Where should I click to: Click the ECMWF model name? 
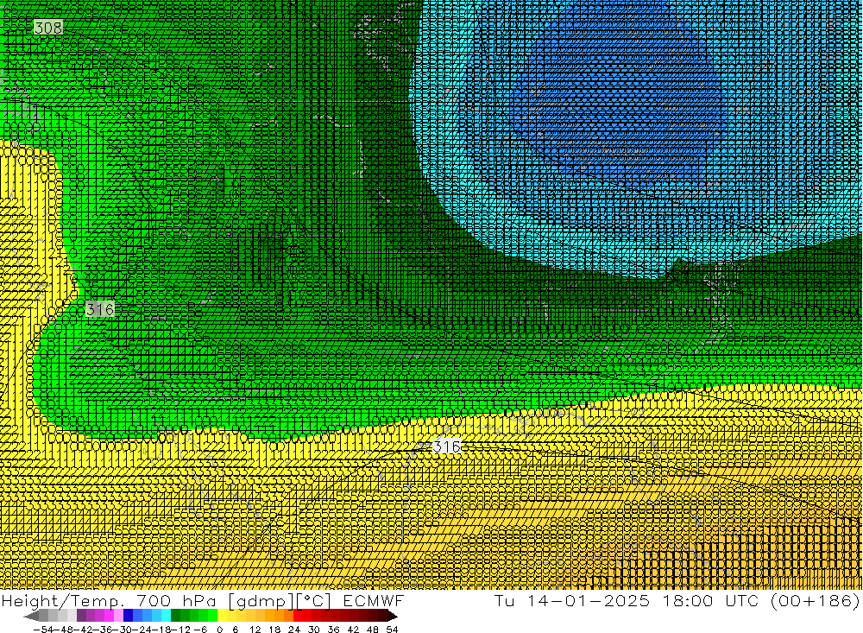pos(374,601)
